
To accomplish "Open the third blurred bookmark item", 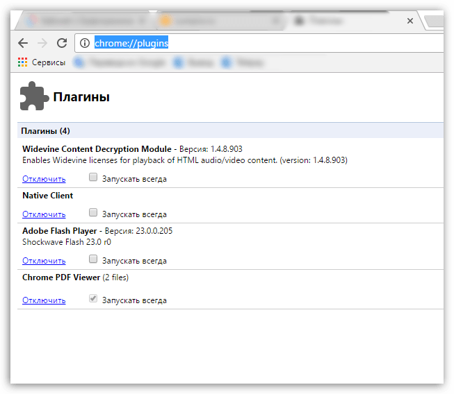I will (243, 62).
